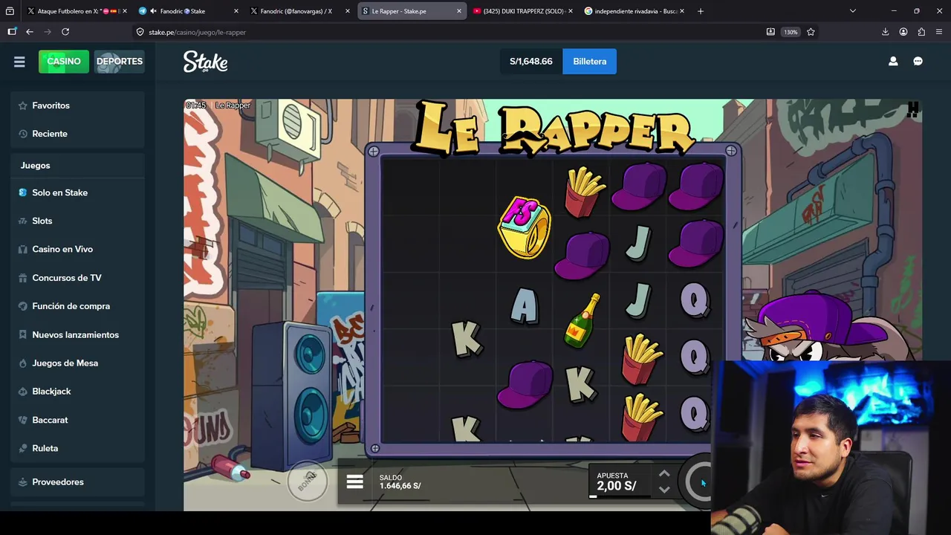
Task: Open Función de compra category
Action: [77, 306]
